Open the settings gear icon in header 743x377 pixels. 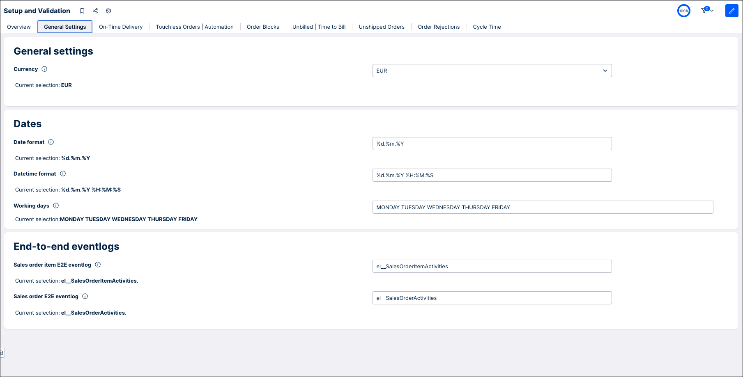coord(108,11)
